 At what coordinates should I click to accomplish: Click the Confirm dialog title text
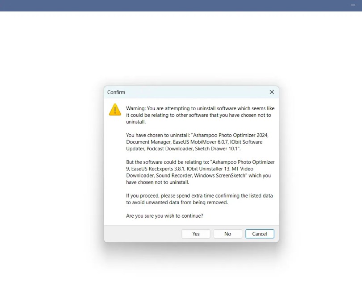(x=116, y=92)
